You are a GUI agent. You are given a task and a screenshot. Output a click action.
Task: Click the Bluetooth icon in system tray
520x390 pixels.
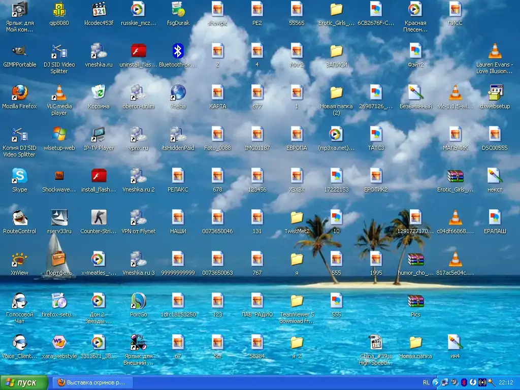(464, 382)
